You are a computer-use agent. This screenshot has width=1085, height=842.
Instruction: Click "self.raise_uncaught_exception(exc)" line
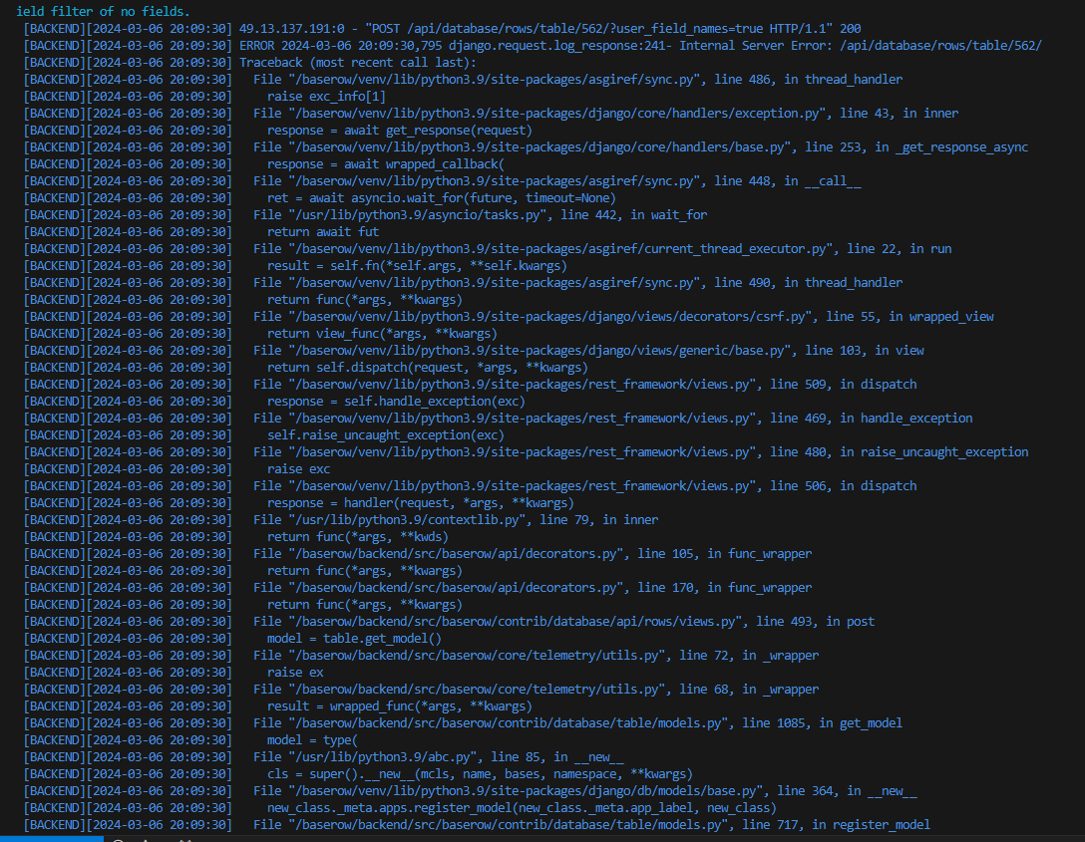coord(386,434)
